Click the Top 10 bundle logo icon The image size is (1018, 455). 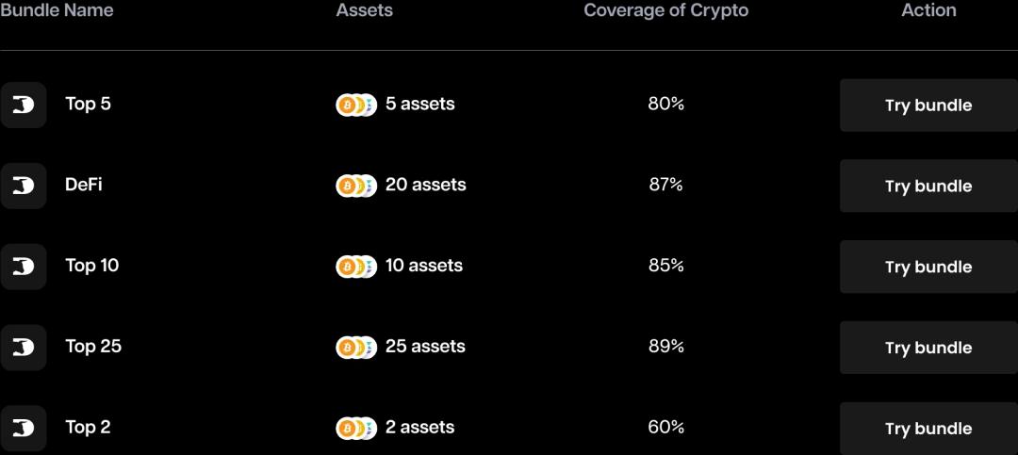(x=23, y=267)
